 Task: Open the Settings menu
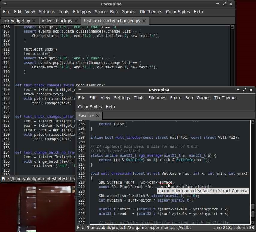47,12
